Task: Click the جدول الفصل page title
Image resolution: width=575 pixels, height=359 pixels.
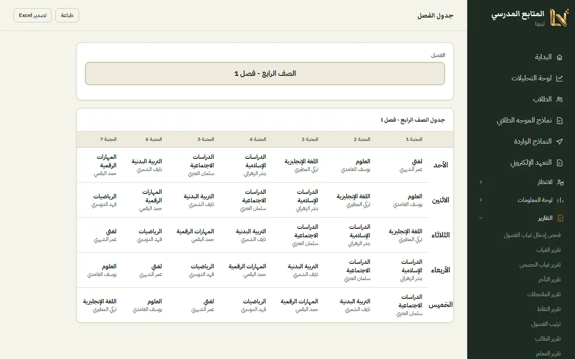Action: (435, 15)
